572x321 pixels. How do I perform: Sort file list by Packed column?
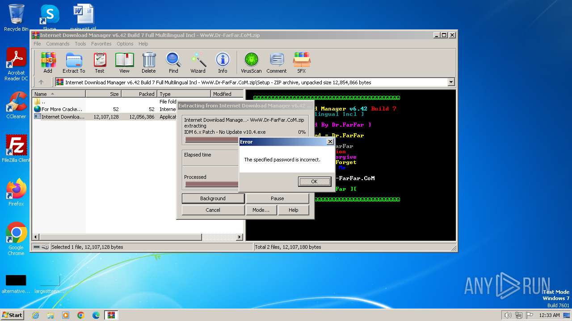[x=139, y=94]
